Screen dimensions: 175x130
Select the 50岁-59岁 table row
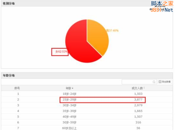click(87, 122)
